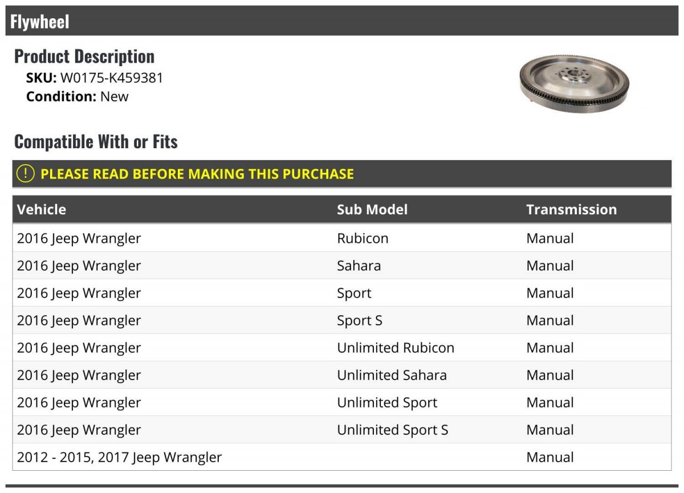The height and width of the screenshot is (493, 684).
Task: Select the 2012 - 2015, 2017 Jeep Wrangler row
Action: (342, 457)
